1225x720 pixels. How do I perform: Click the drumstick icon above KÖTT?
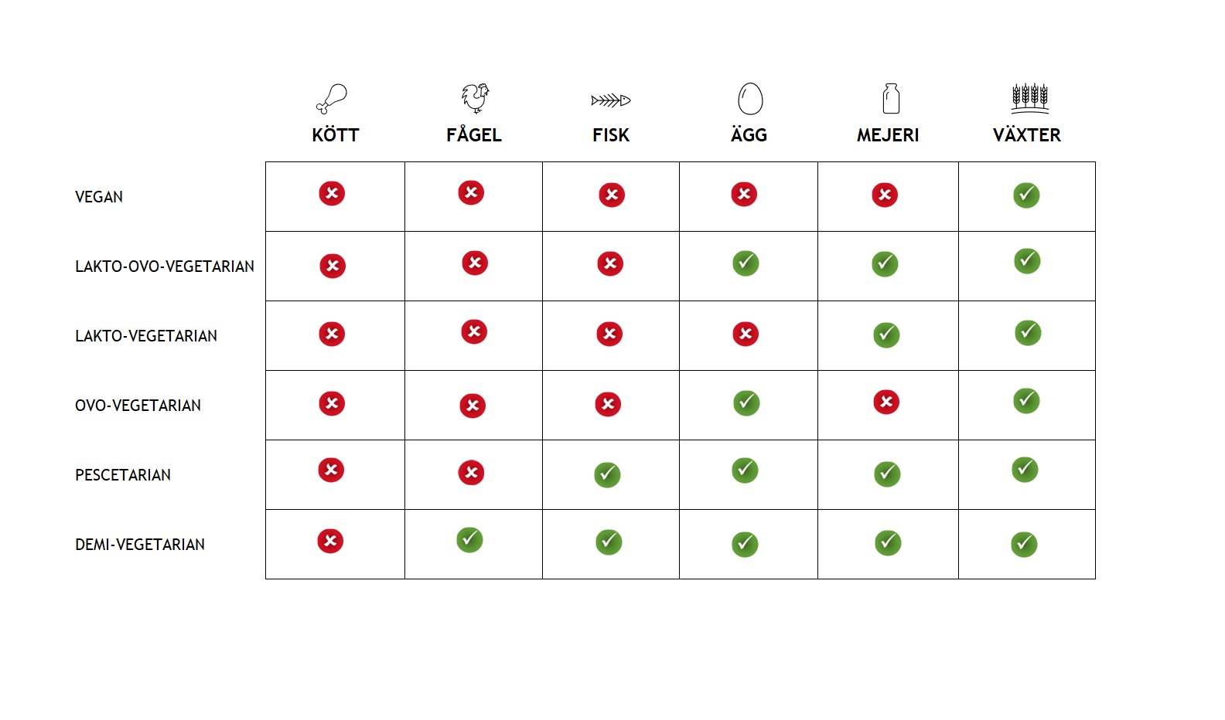point(333,99)
